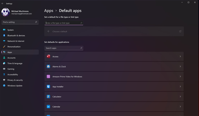Image resolution: width=199 pixels, height=116 pixels.
Task: Open the Personalization brush icon
Action: 4,47
